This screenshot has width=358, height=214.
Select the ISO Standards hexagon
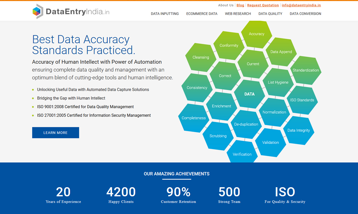point(302,100)
